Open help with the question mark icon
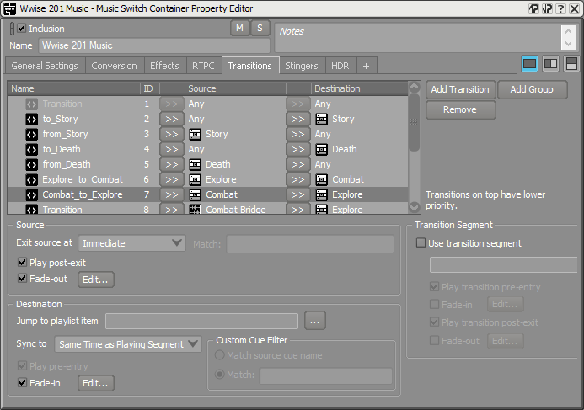Viewport: 584px width, 410px height. 561,8
